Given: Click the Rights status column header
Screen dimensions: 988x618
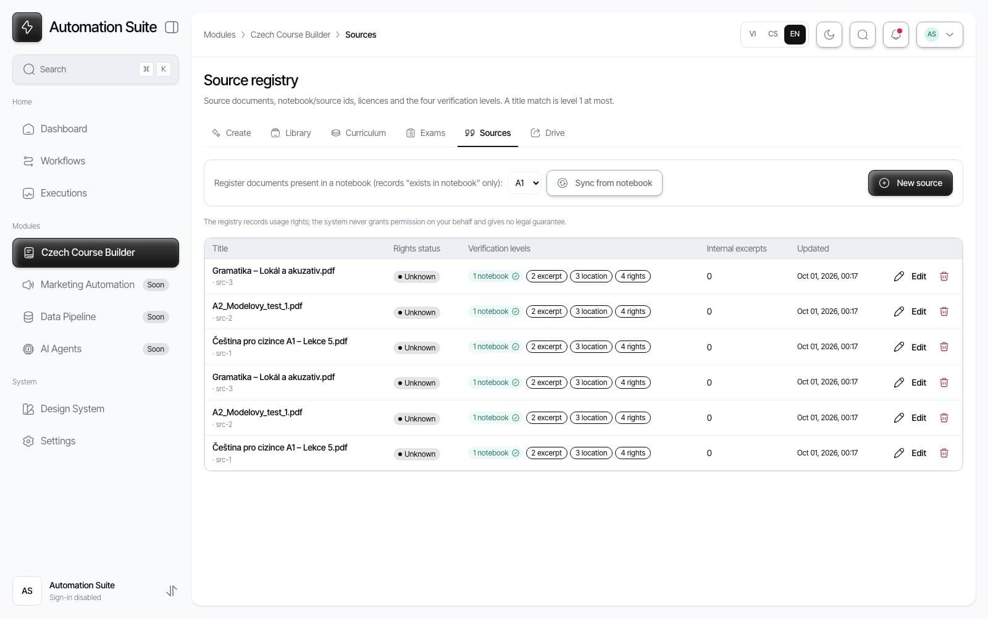Looking at the screenshot, I should point(417,248).
